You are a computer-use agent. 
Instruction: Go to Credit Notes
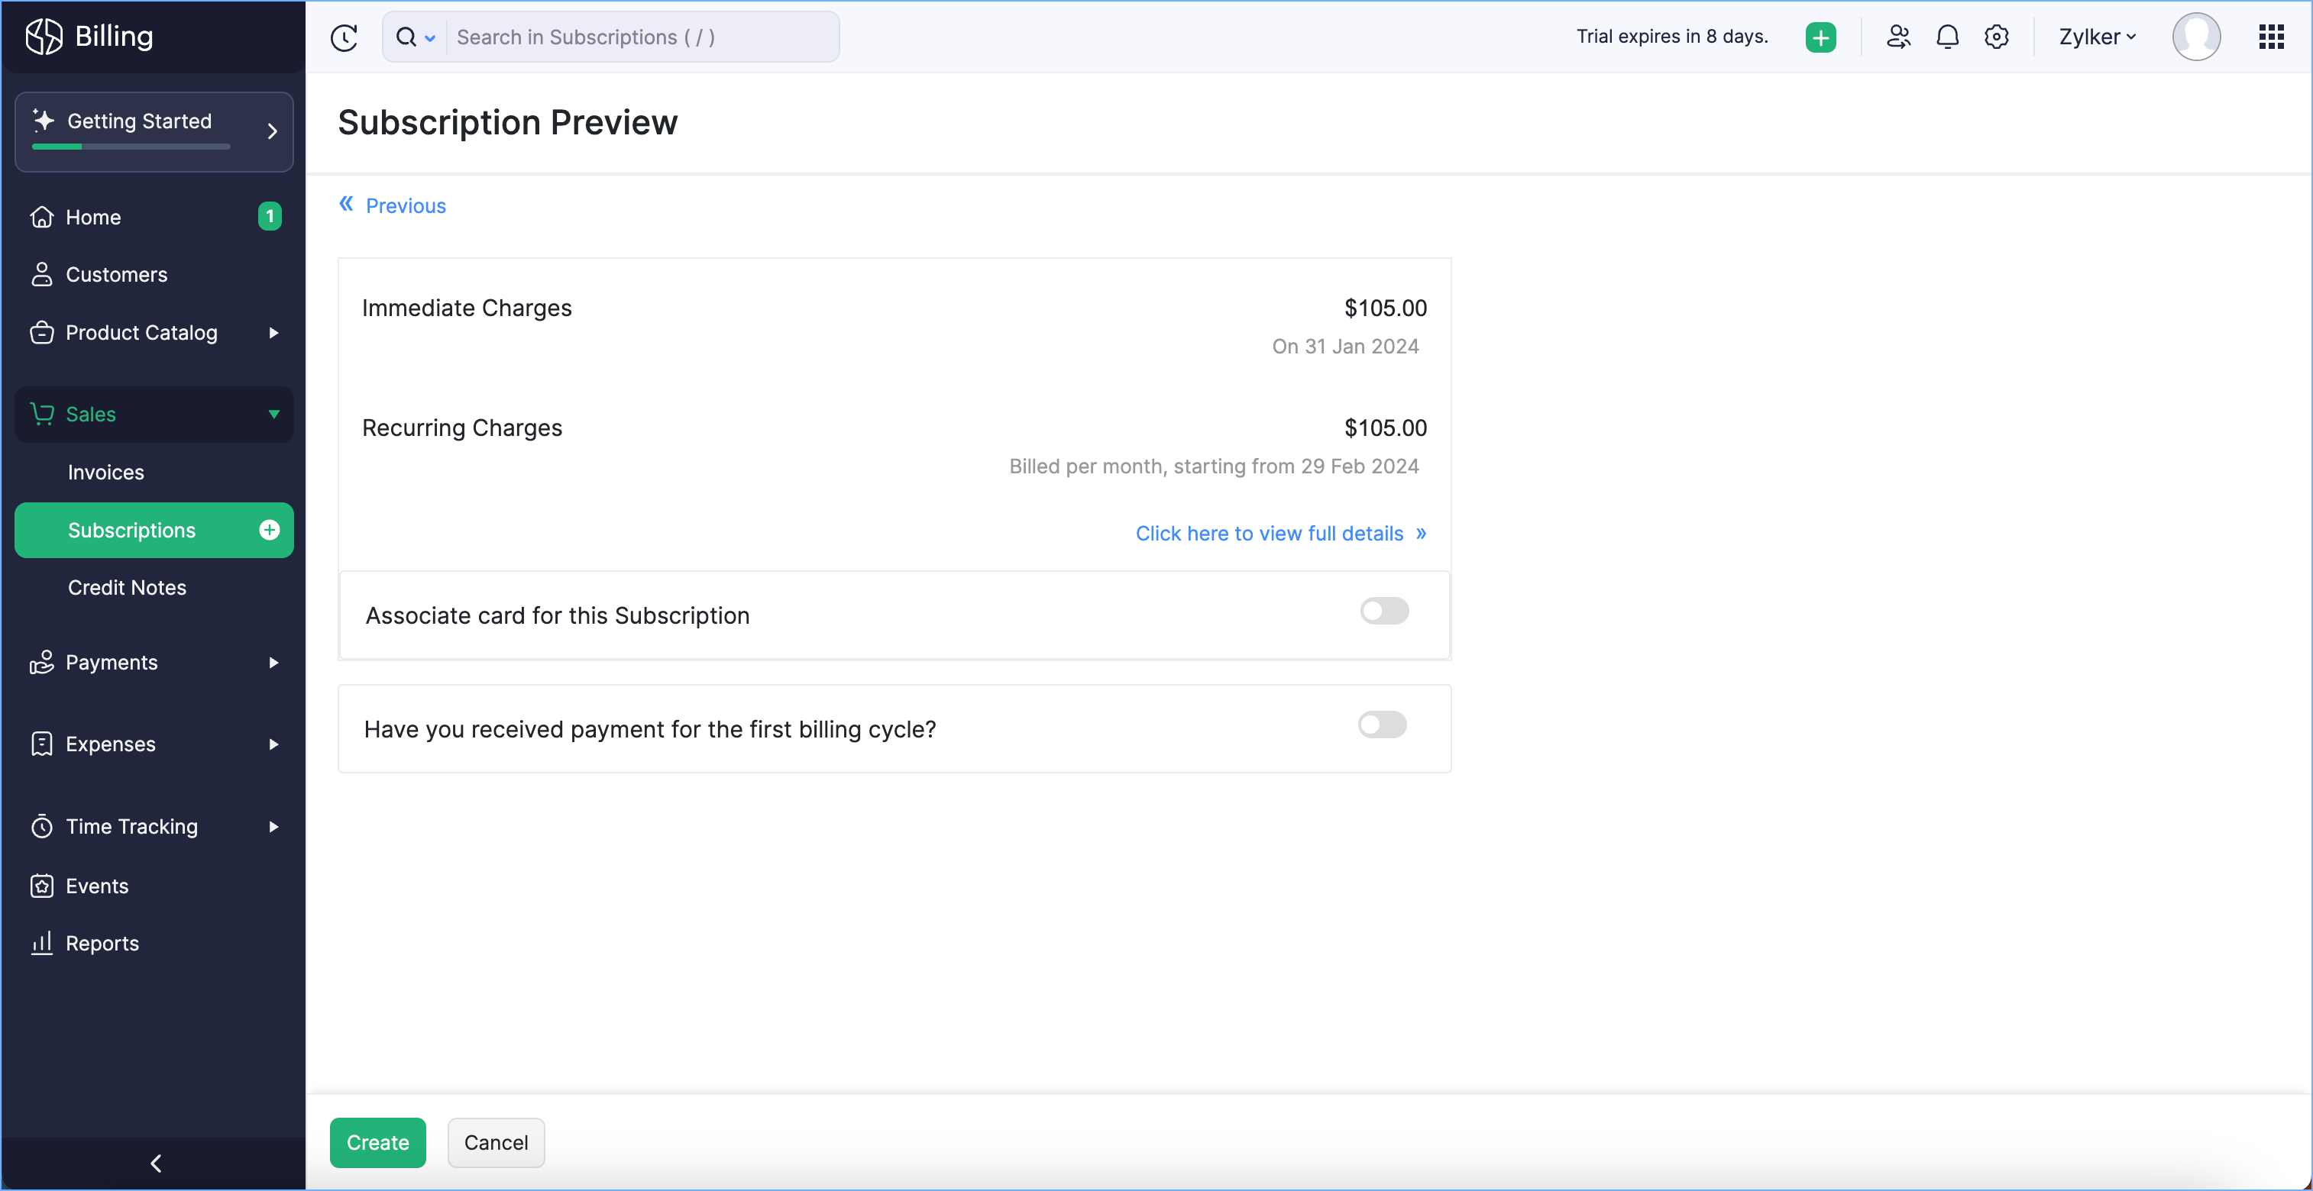point(128,587)
